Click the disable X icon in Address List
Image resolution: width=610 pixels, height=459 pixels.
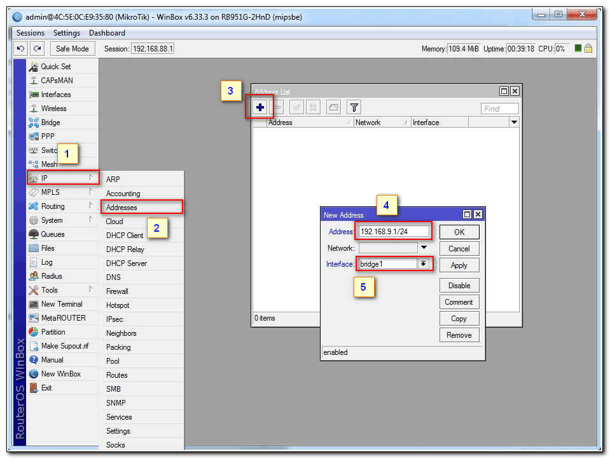(313, 107)
